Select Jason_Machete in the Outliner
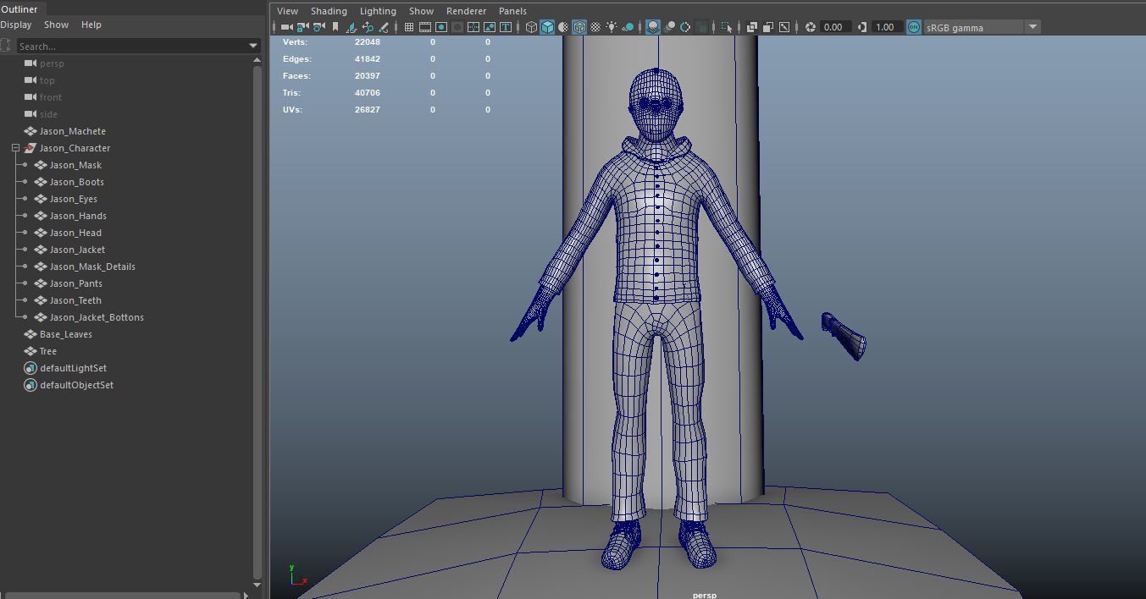Viewport: 1146px width, 599px height. (x=73, y=131)
